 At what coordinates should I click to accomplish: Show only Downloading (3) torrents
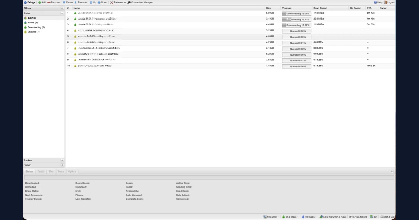pos(44,27)
